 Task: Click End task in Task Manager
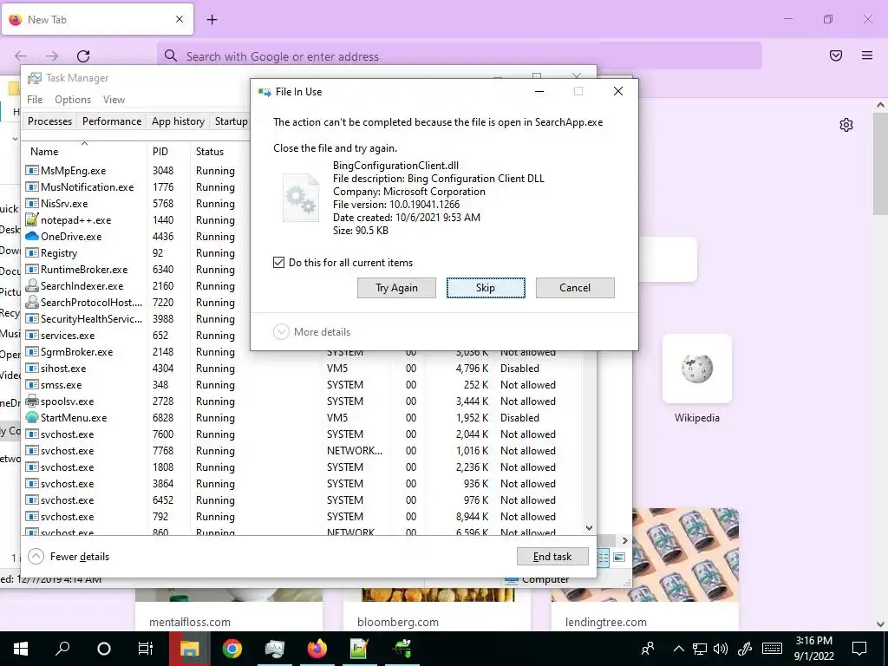point(552,557)
